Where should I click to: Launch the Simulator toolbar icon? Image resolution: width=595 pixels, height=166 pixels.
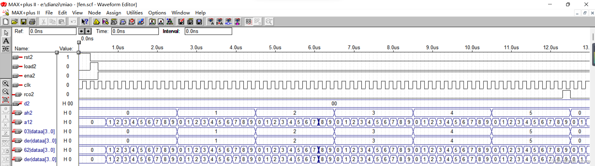(123, 22)
